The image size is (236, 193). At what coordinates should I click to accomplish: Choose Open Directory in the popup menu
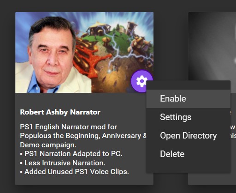189,136
